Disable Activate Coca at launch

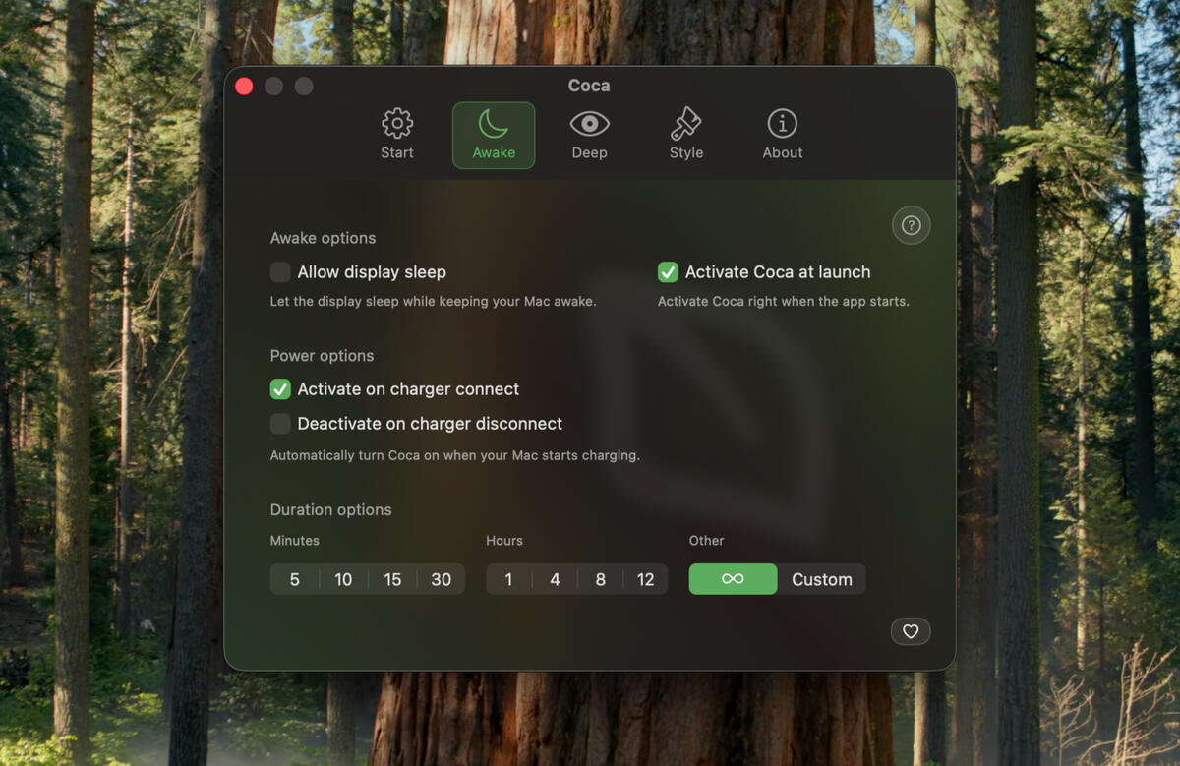point(669,271)
